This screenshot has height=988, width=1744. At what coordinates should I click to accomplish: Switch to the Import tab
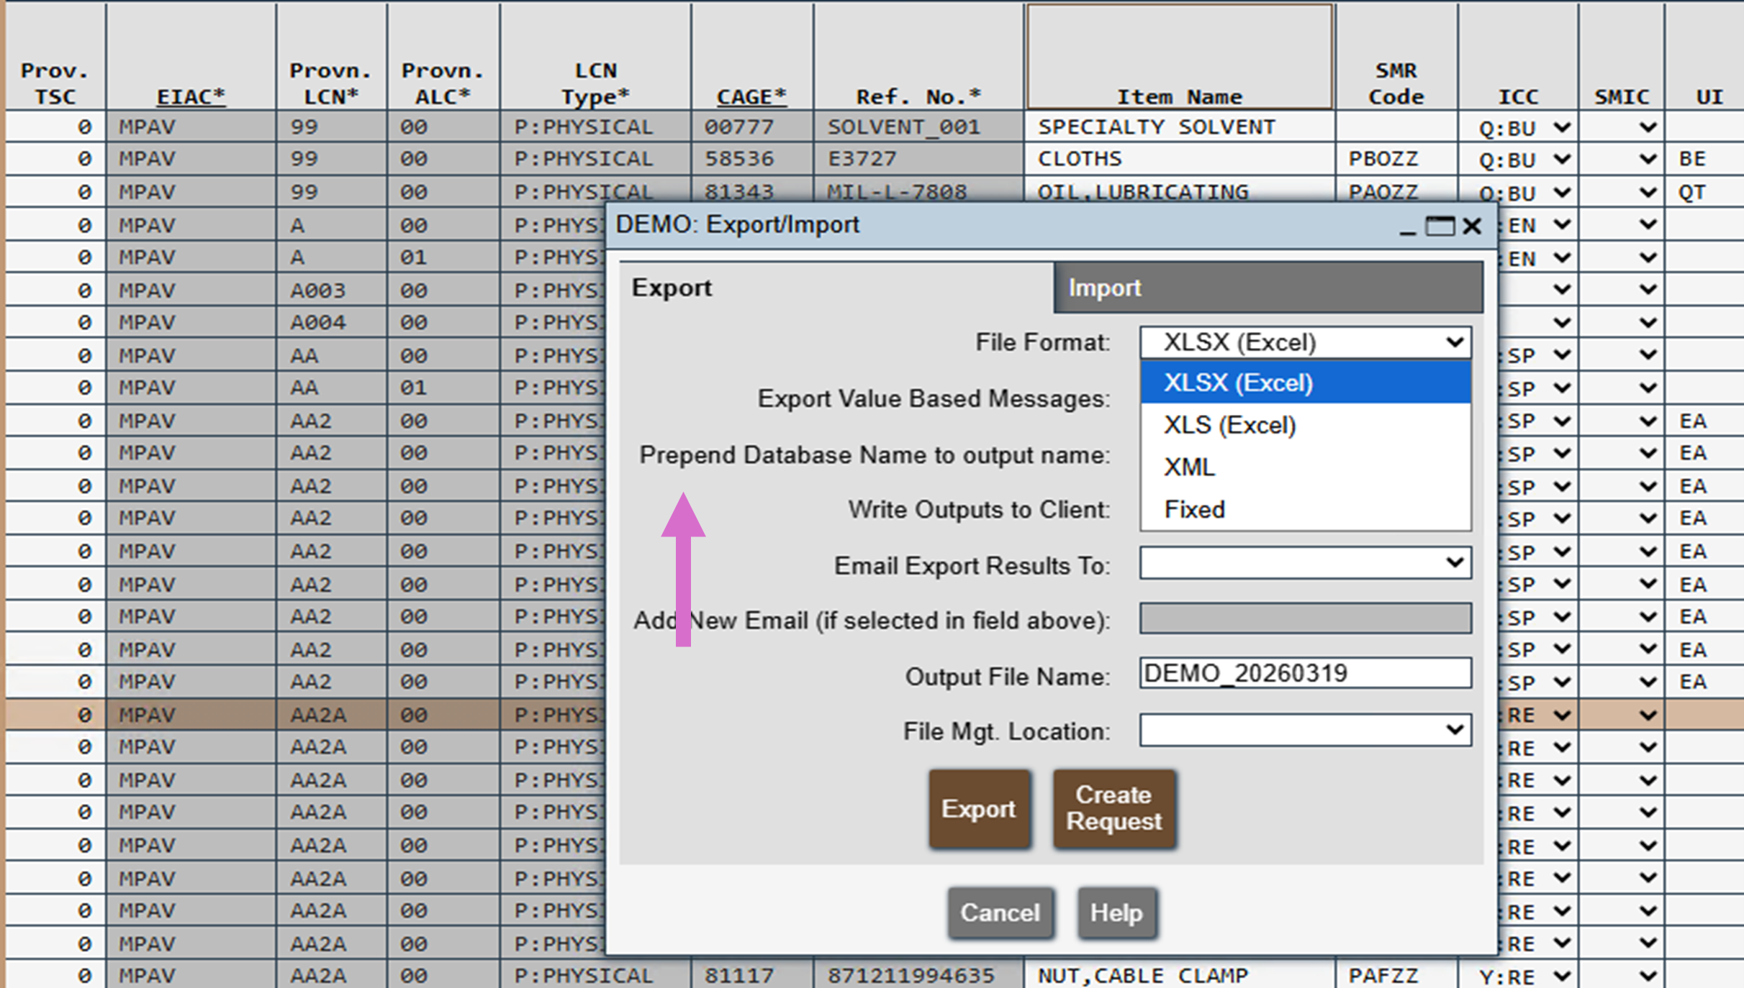click(1105, 288)
